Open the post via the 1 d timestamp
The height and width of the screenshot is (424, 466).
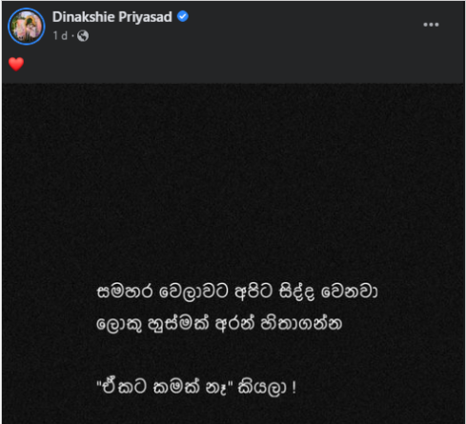point(60,36)
